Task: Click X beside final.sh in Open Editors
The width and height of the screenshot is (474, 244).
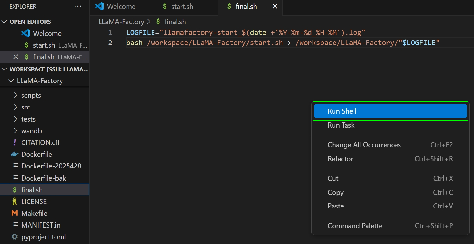Action: point(16,57)
